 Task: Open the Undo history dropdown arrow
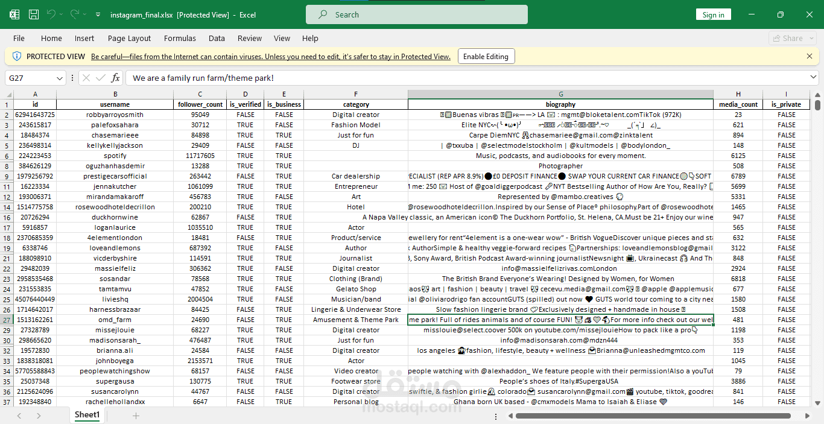[x=62, y=14]
